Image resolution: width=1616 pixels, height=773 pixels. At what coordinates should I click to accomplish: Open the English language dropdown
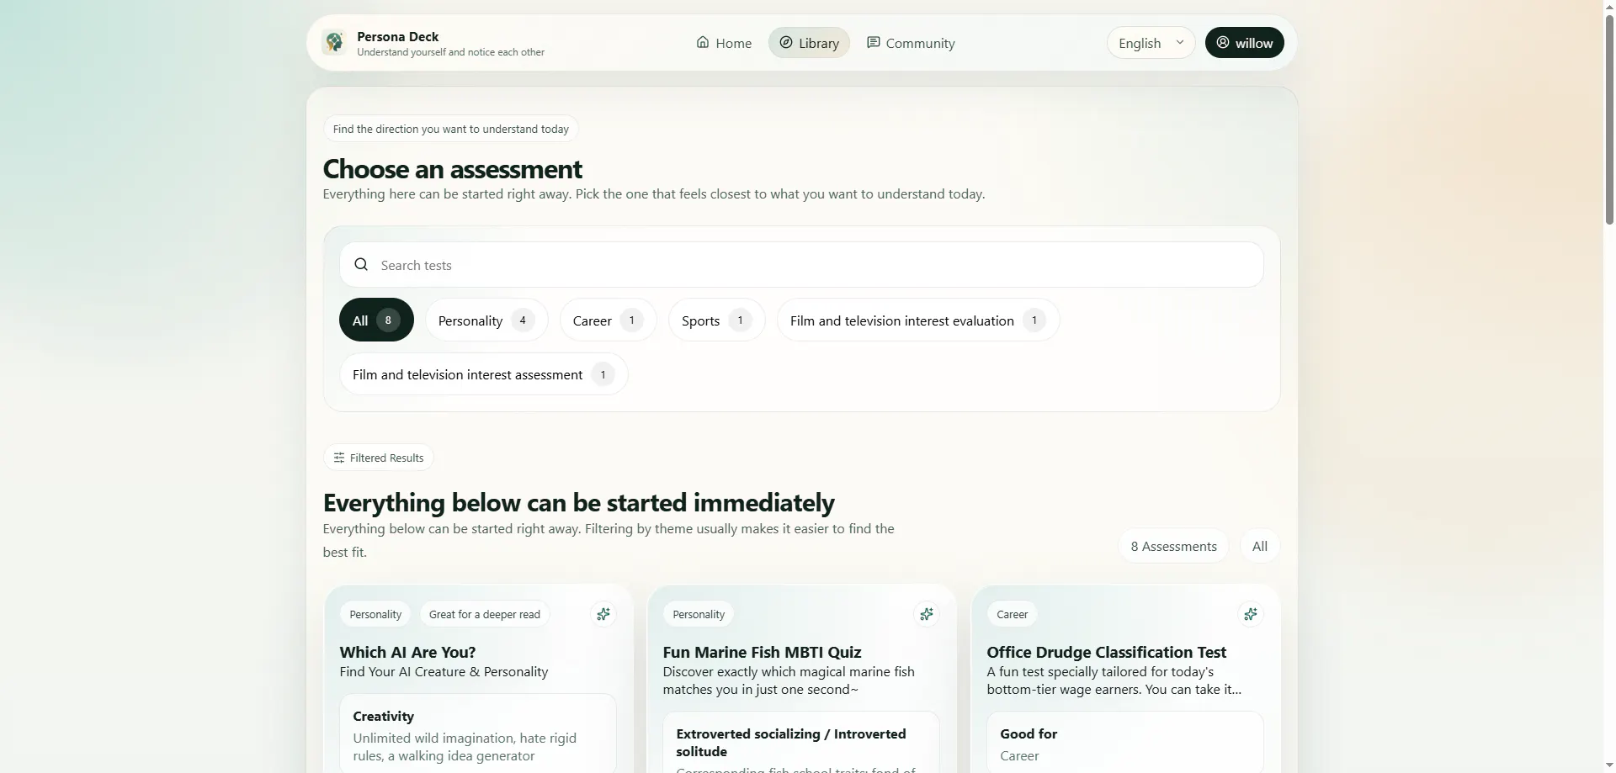[x=1151, y=43]
